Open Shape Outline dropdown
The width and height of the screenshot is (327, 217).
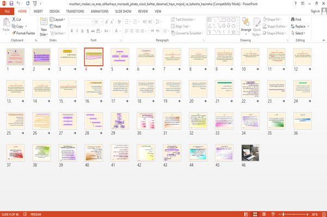click(275, 26)
